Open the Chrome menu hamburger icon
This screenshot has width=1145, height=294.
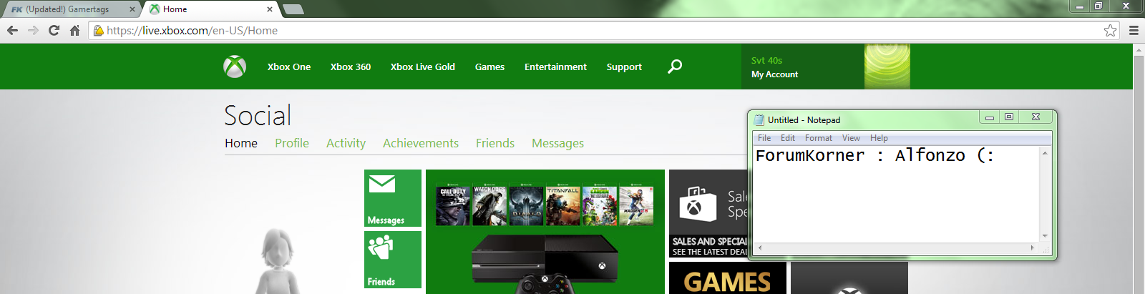(x=1134, y=30)
